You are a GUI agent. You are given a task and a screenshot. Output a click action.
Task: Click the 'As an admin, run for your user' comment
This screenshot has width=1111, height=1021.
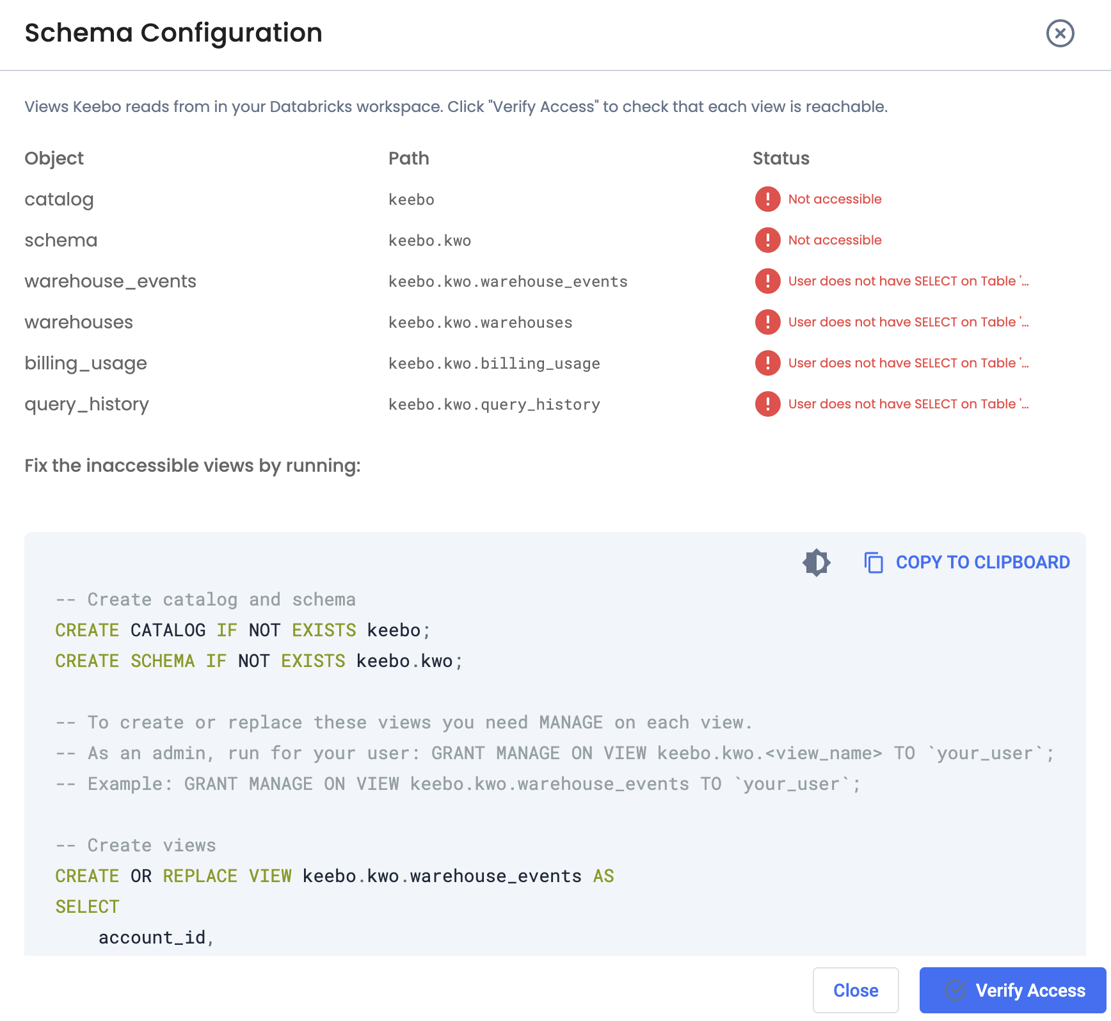click(555, 753)
